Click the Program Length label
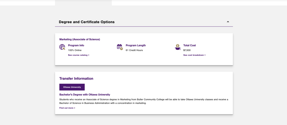 tap(136, 45)
